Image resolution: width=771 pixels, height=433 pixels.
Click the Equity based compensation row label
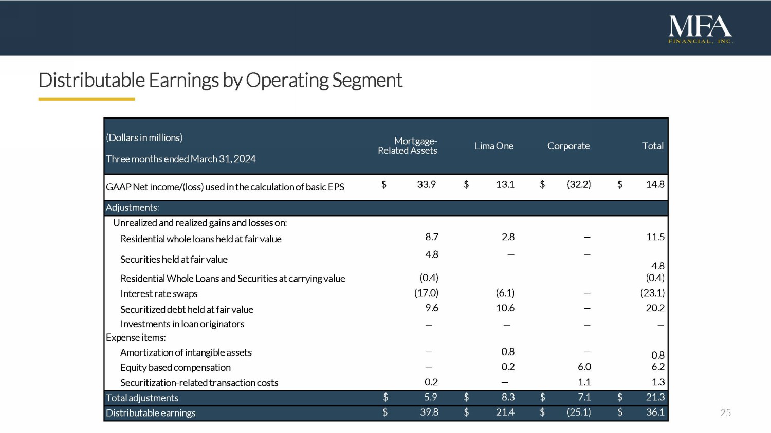pyautogui.click(x=175, y=368)
